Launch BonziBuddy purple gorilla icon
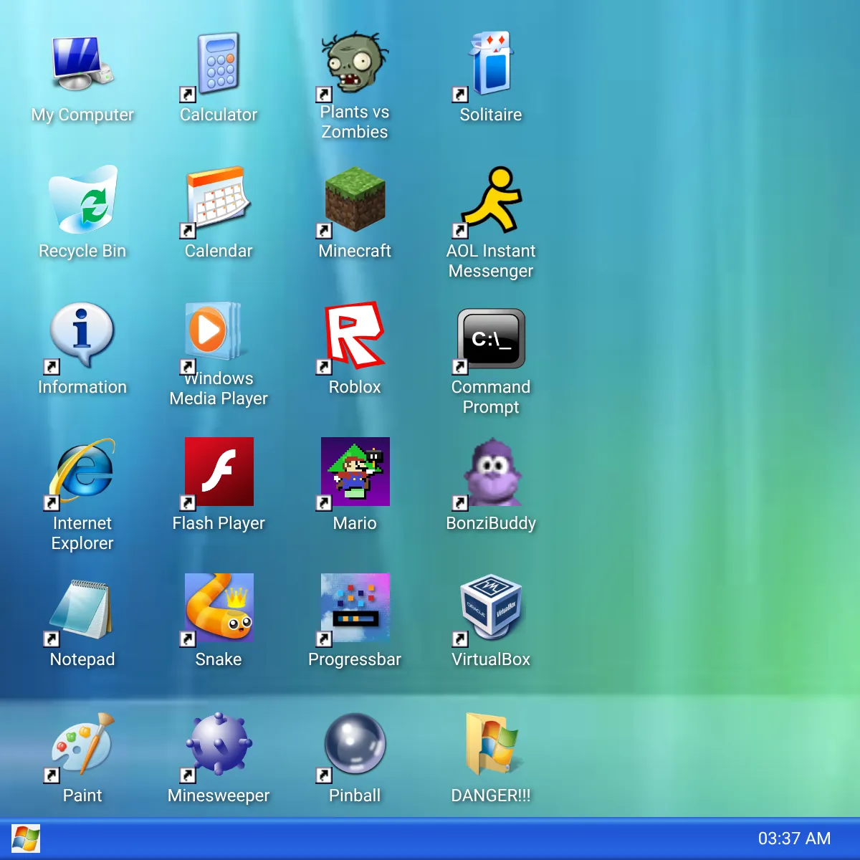 [x=491, y=472]
